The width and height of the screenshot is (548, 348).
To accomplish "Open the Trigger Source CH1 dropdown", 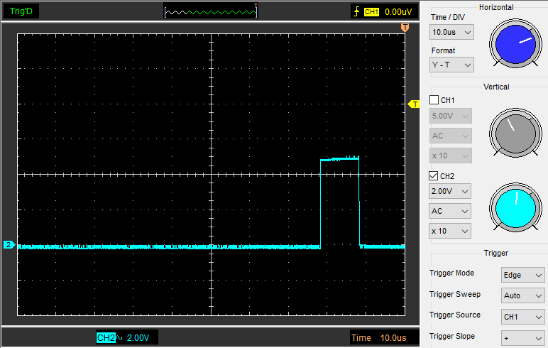I will 522,317.
